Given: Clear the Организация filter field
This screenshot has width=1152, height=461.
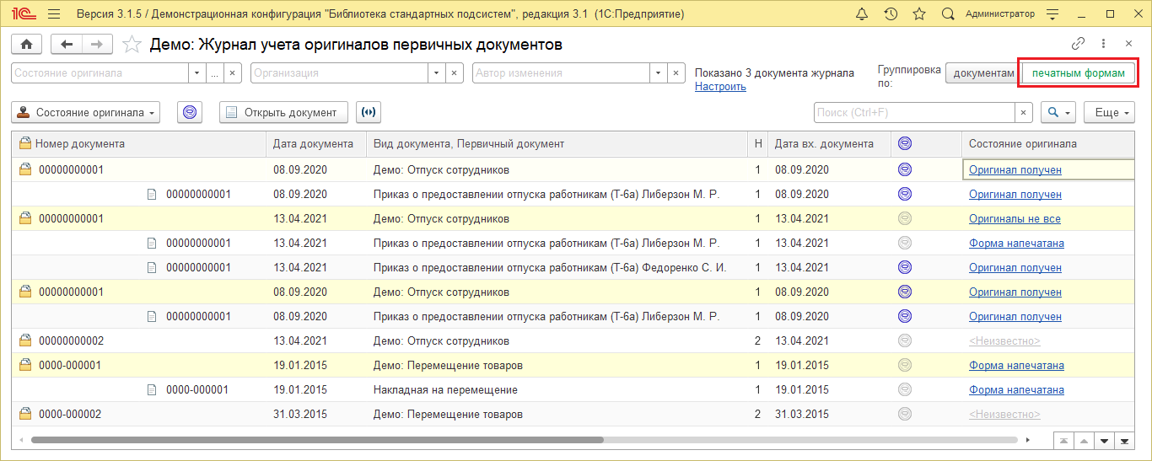Looking at the screenshot, I should tap(455, 73).
